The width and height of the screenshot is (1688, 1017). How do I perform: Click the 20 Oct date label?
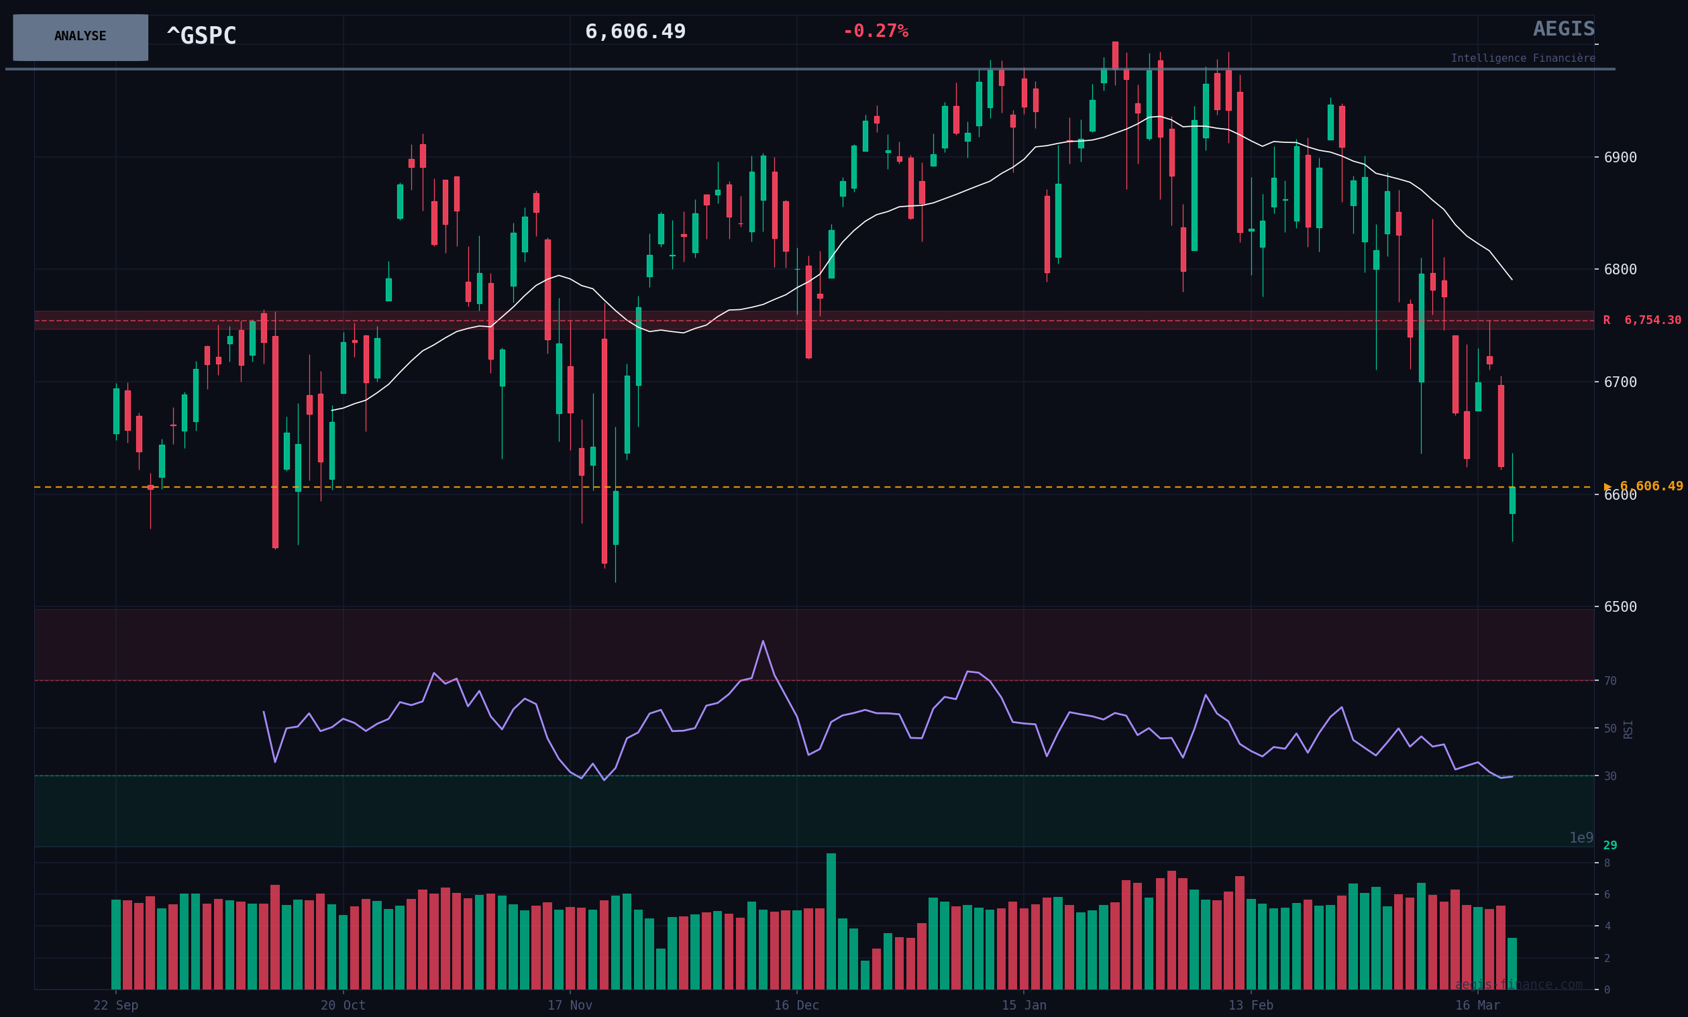pyautogui.click(x=344, y=1006)
